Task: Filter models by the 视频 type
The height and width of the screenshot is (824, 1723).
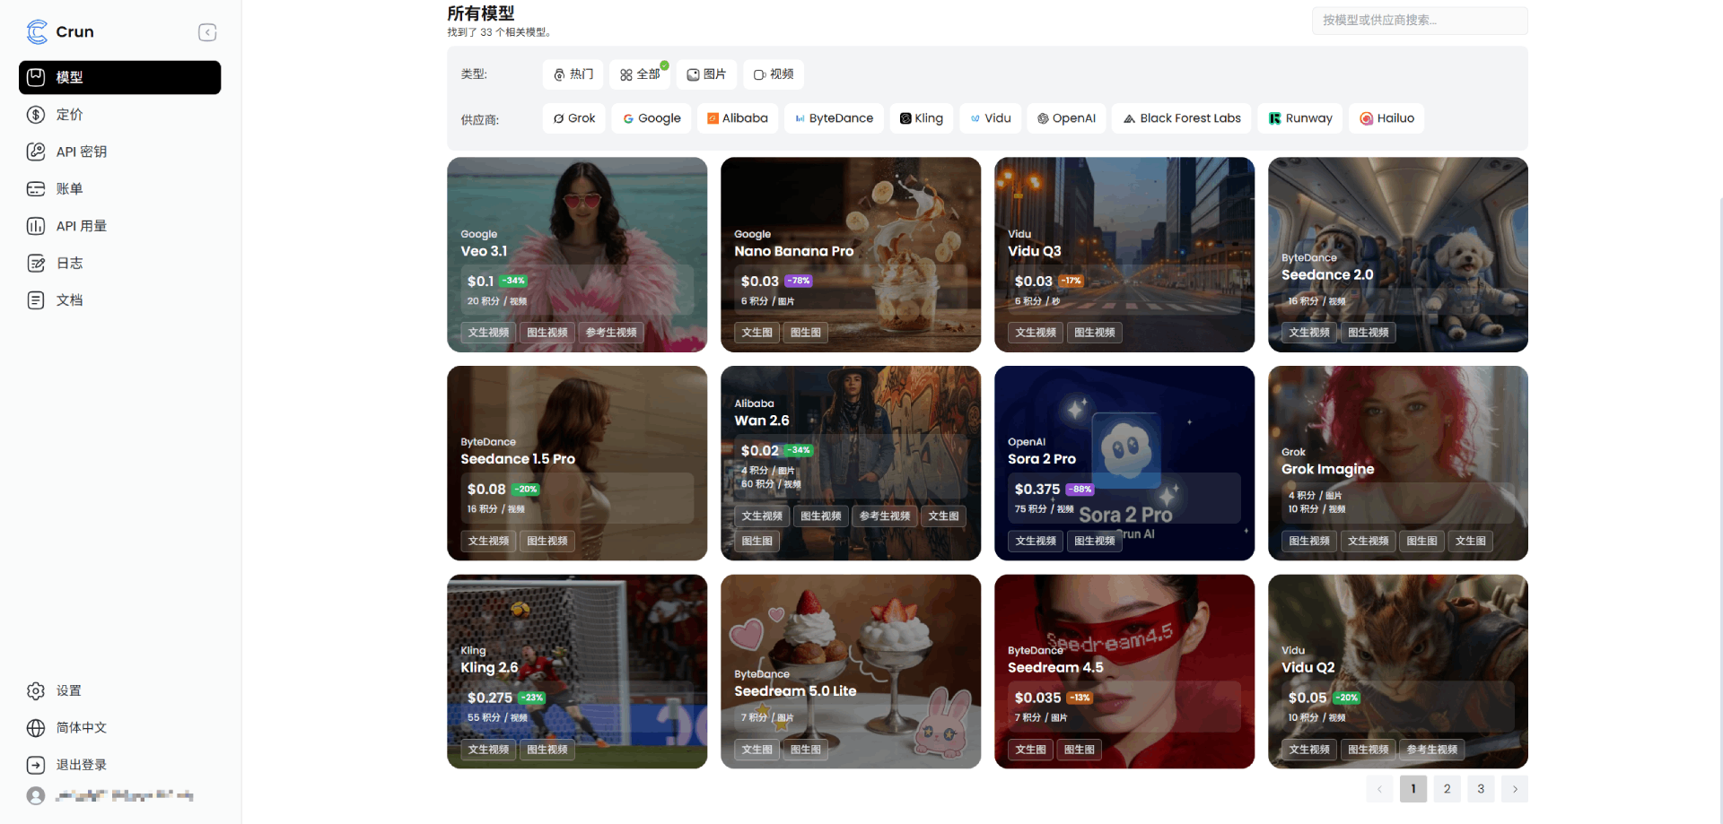Action: coord(774,74)
